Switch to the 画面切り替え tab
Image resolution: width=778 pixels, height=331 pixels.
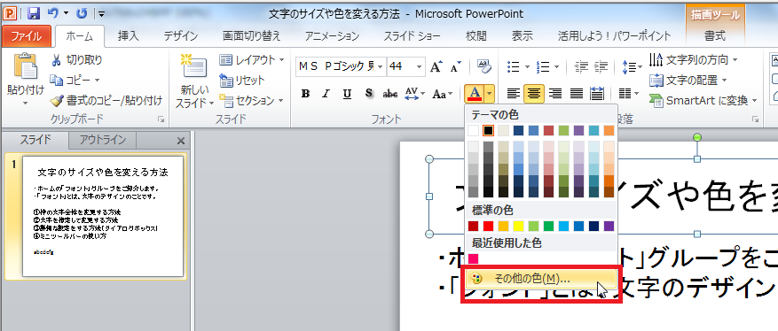pos(252,35)
